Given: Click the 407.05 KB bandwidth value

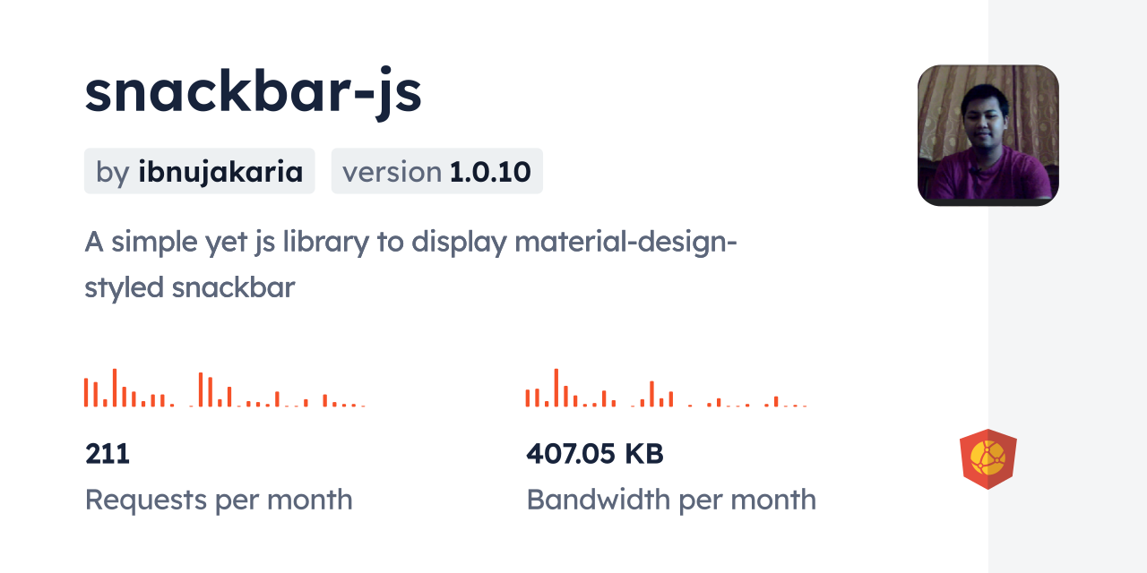Looking at the screenshot, I should 595,454.
